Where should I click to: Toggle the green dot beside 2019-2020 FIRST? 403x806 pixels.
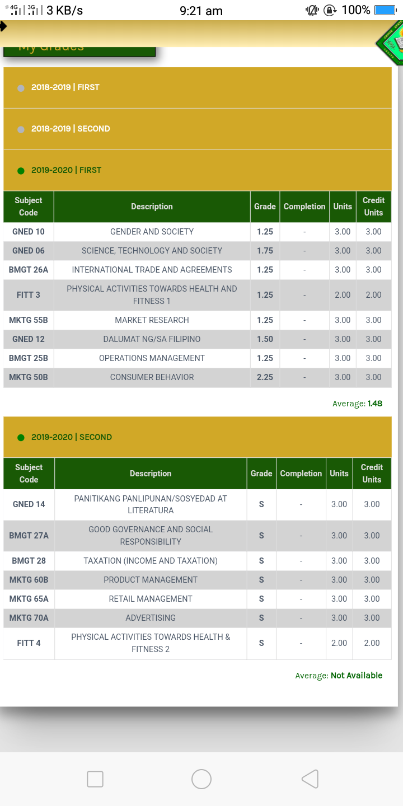(21, 171)
